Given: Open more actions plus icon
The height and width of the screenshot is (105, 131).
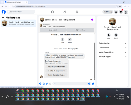Looking at the screenshot, I should pyautogui.click(x=40, y=83).
